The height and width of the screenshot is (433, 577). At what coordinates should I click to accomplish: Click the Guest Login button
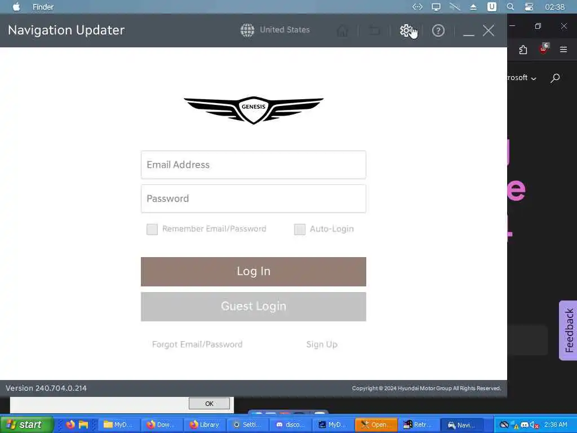(x=253, y=306)
